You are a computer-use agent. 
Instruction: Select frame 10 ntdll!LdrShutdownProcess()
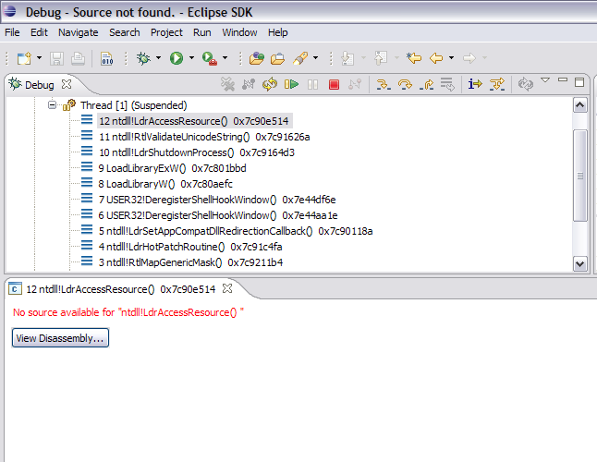pos(197,152)
